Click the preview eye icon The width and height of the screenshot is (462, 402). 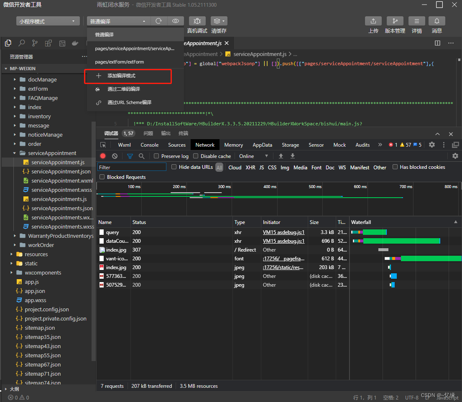176,21
